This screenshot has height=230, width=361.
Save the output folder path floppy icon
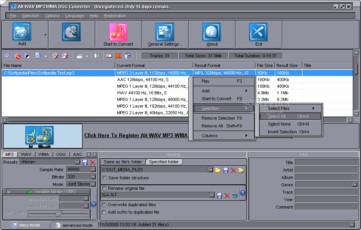click(226, 170)
